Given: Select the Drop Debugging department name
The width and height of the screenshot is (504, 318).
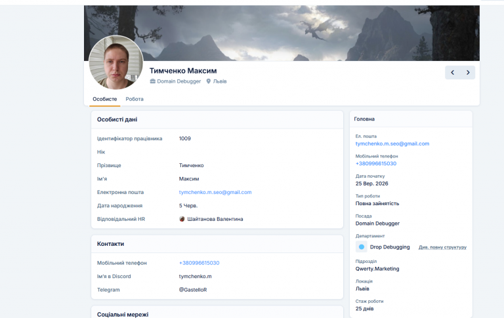Looking at the screenshot, I should tap(390, 247).
